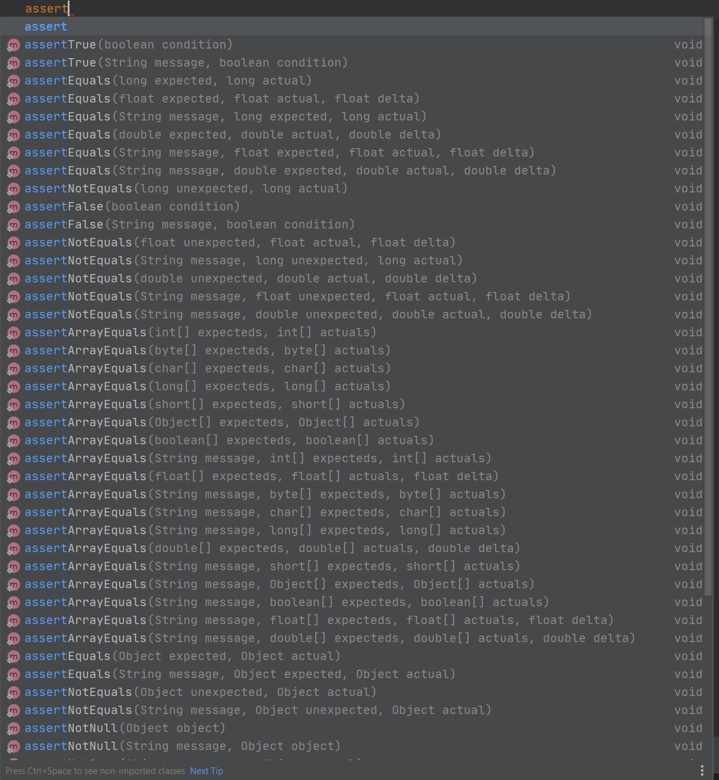Choose assertNotNull(String message, Object object)
The image size is (719, 780).
click(182, 746)
